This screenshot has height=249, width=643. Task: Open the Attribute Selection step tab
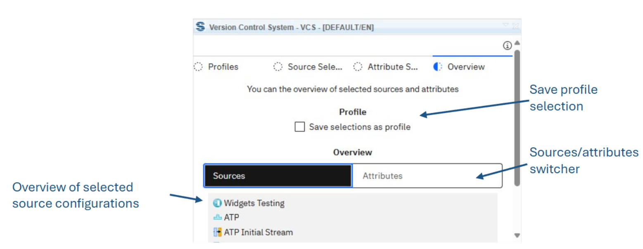click(x=393, y=67)
